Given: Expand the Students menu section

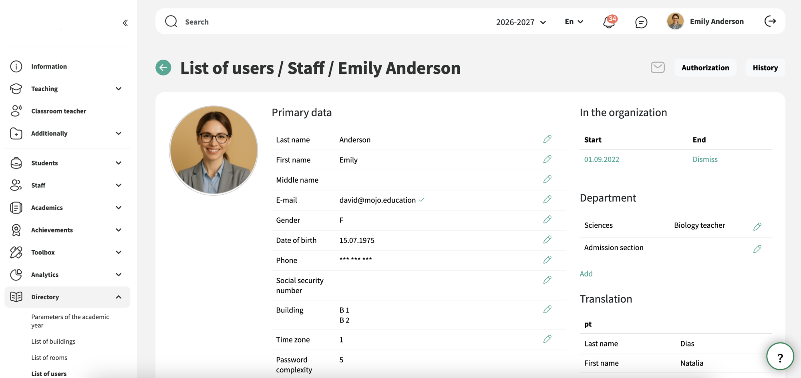Looking at the screenshot, I should click(x=67, y=163).
